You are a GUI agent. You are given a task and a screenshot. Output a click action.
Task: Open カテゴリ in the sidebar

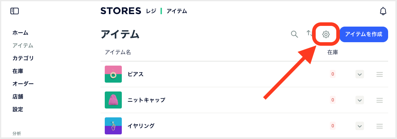[x=23, y=59]
